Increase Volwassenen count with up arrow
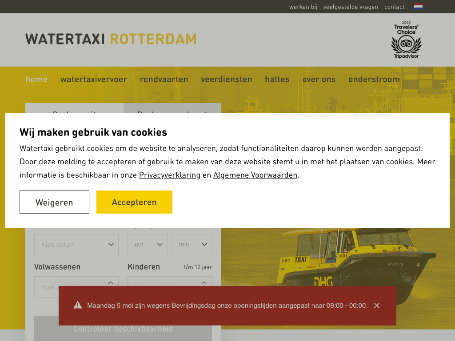 111,283
